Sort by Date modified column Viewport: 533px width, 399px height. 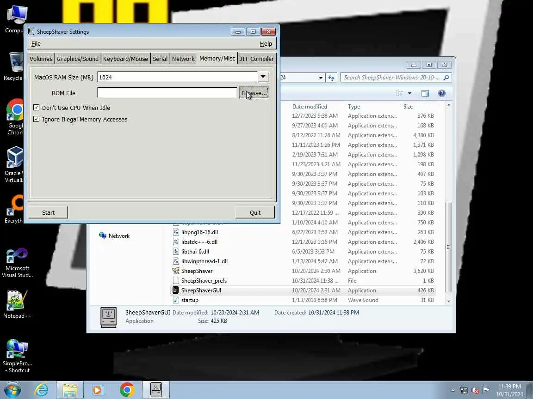click(310, 106)
